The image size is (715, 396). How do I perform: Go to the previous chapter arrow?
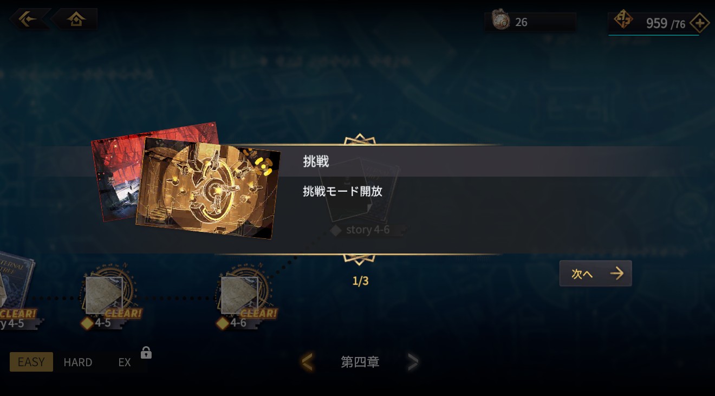pyautogui.click(x=307, y=361)
